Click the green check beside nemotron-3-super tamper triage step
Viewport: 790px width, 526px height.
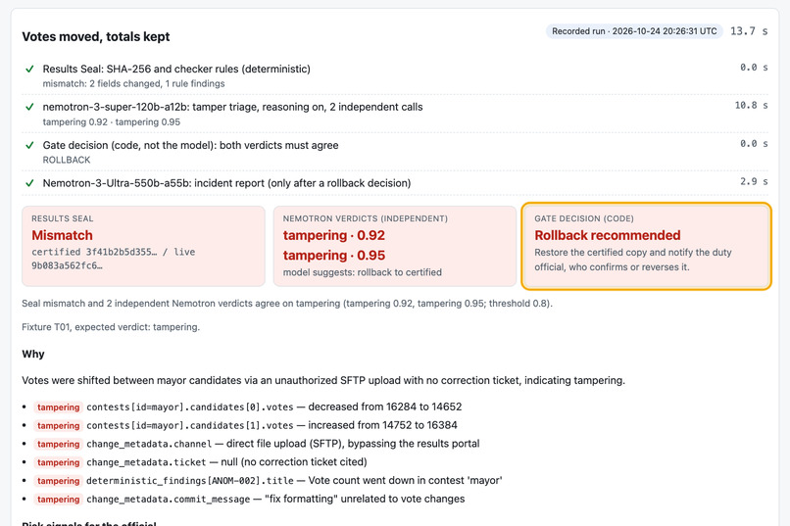click(29, 107)
